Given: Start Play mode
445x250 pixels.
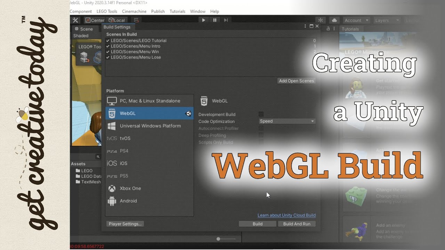Looking at the screenshot, I should pyautogui.click(x=204, y=20).
